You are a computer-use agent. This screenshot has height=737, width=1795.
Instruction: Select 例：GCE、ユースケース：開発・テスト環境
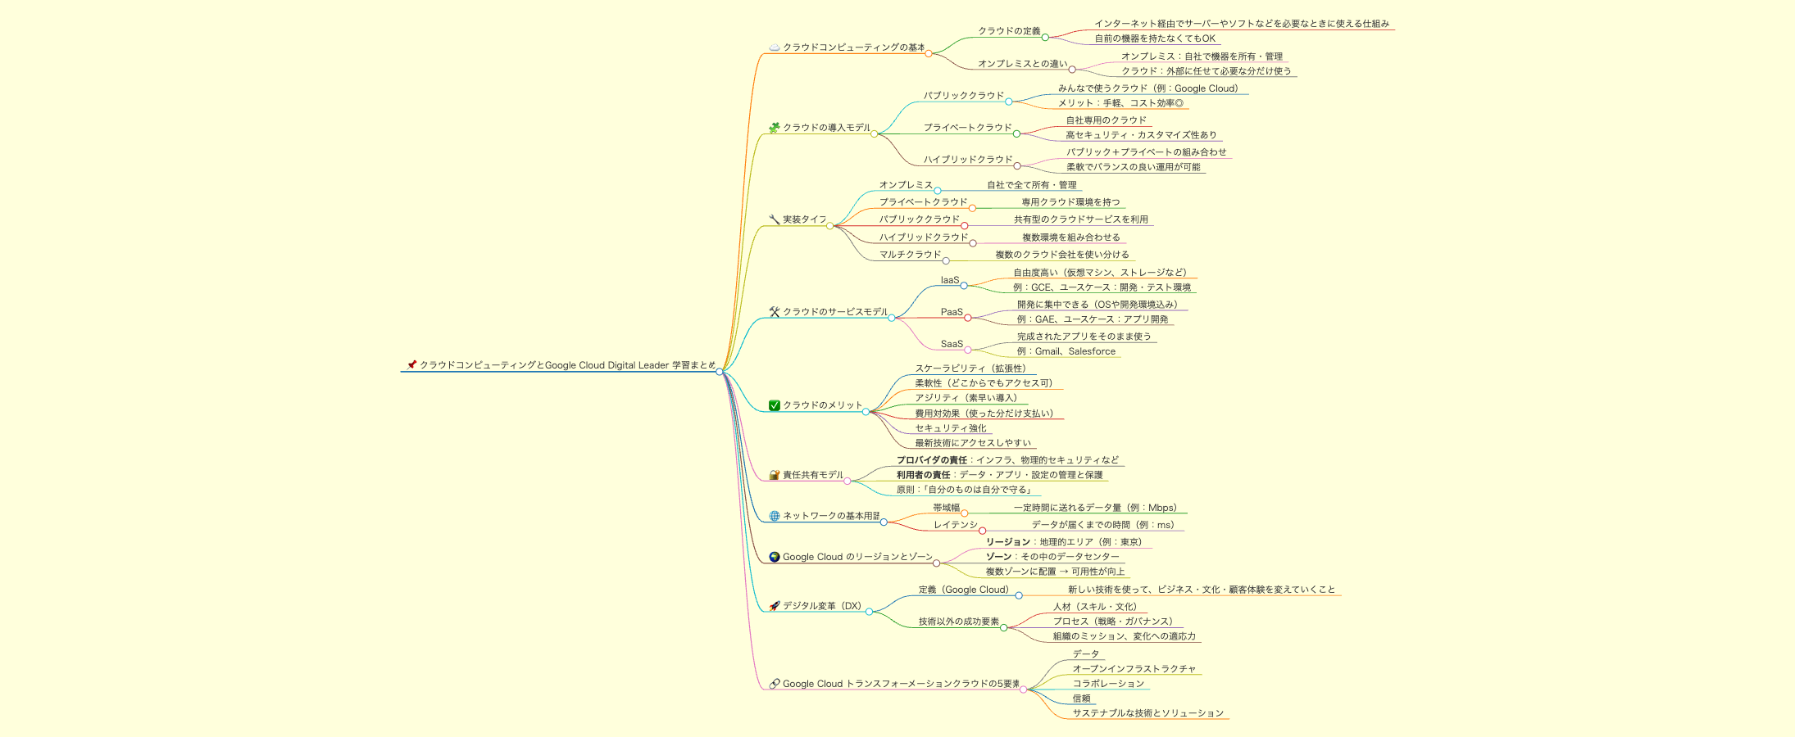pyautogui.click(x=1102, y=287)
